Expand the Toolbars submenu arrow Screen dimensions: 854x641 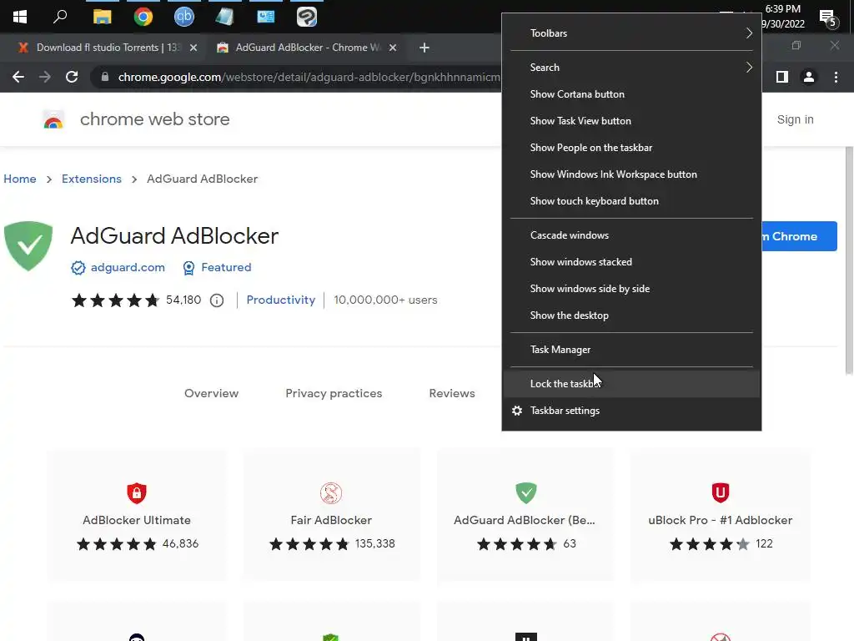coord(749,33)
